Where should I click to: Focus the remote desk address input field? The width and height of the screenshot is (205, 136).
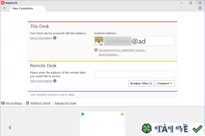135,74
